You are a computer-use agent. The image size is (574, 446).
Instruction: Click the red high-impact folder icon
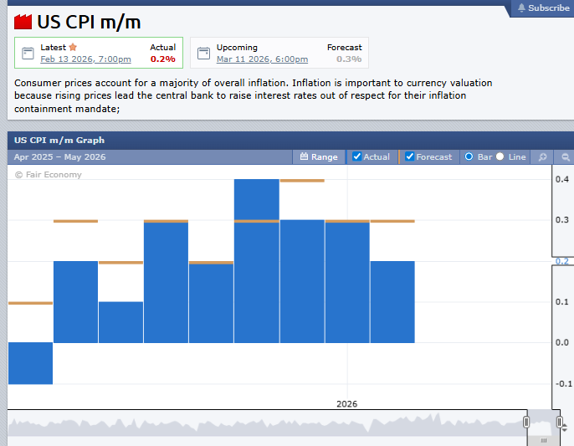[23, 22]
